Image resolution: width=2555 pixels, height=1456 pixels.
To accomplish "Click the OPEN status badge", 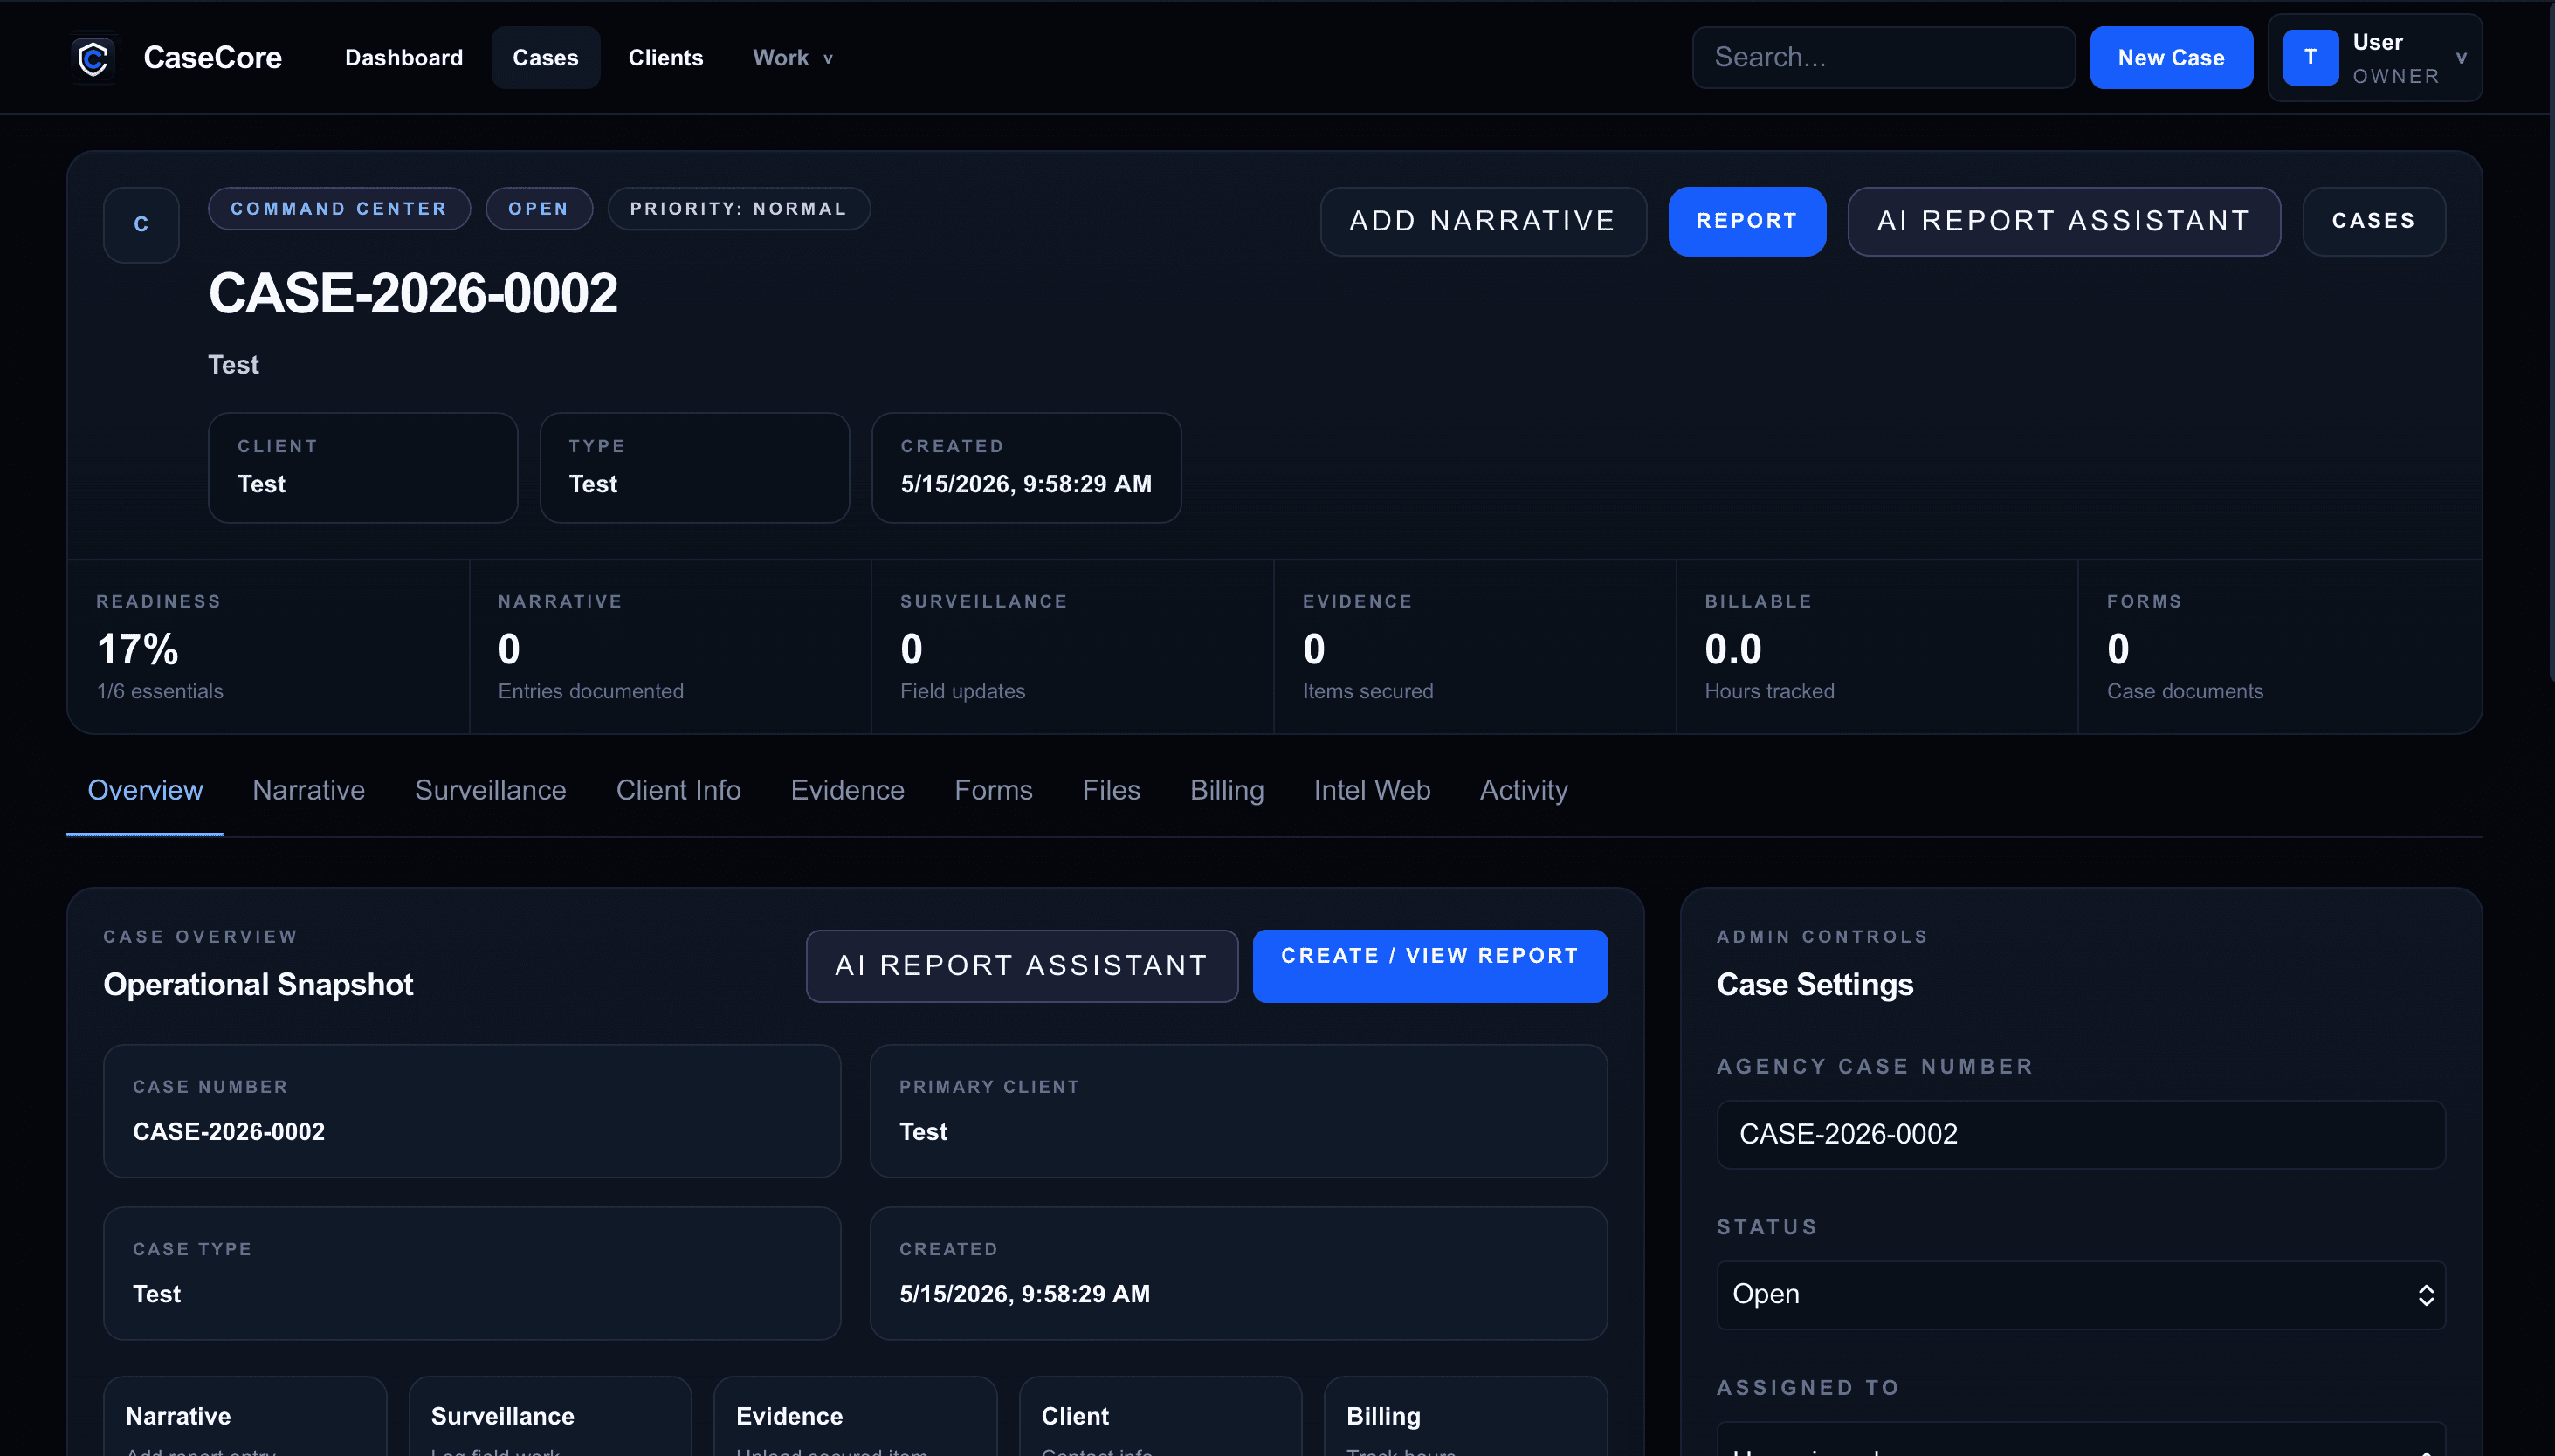I will tap(538, 209).
